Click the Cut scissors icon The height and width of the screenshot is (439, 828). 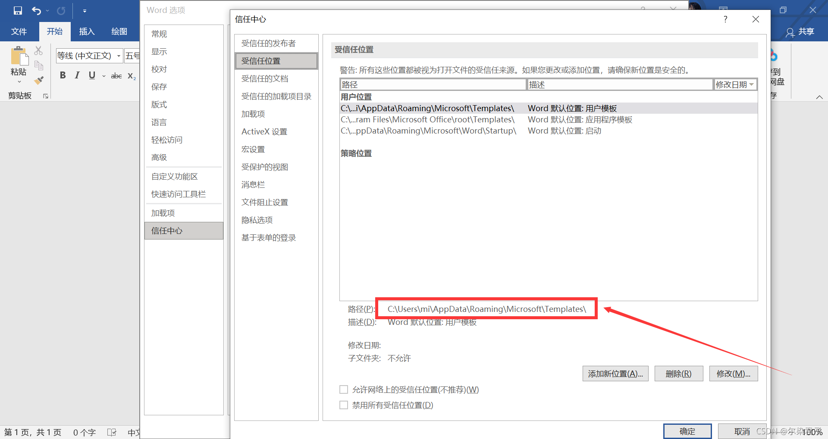coord(38,51)
